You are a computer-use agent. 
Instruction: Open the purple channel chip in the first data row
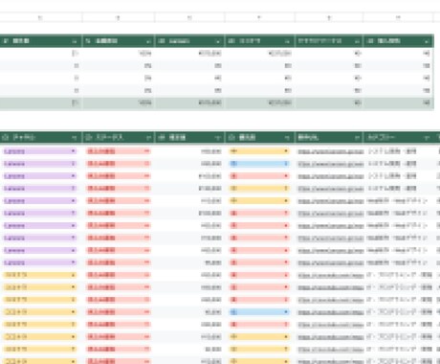click(x=40, y=151)
